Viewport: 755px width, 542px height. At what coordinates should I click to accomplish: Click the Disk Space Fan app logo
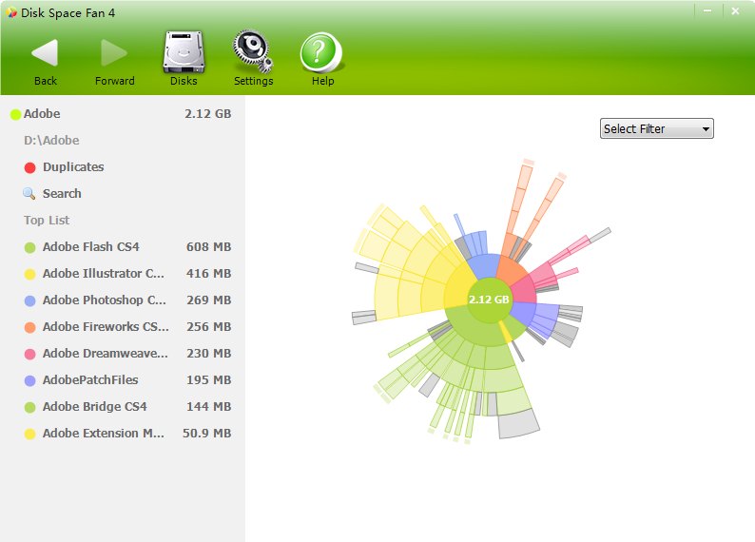[11, 12]
